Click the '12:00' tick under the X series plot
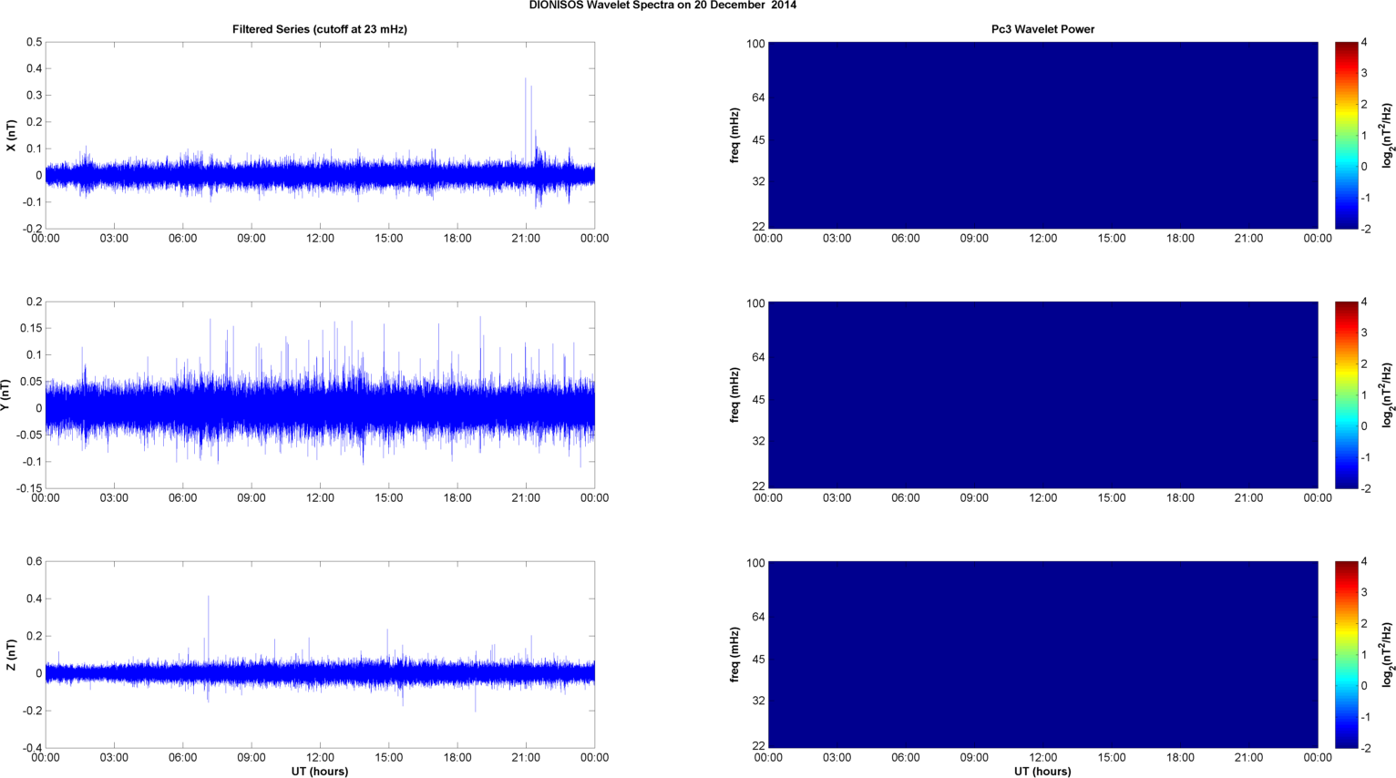This screenshot has width=1396, height=778. [320, 239]
